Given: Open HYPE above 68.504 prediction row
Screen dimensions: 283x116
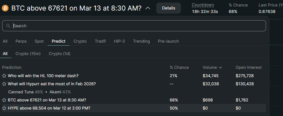Looking at the screenshot, I should coord(49,108).
